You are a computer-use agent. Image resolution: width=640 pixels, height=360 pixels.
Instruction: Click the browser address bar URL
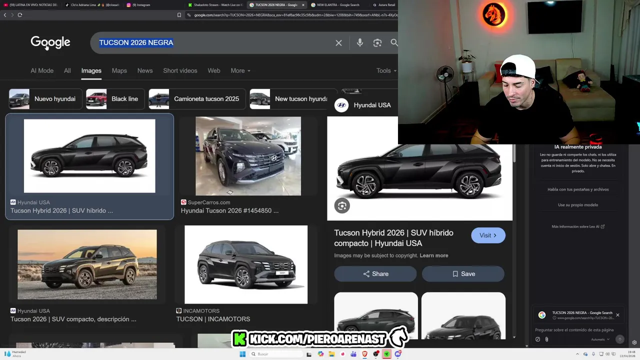point(295,15)
